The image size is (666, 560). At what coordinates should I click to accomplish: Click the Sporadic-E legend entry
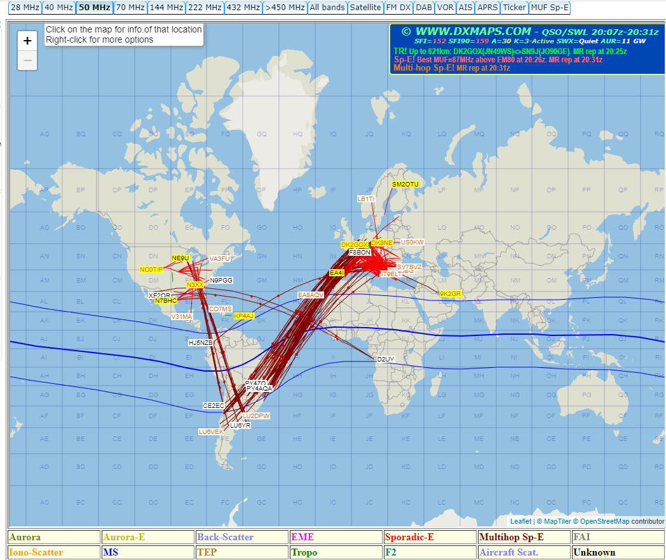click(x=430, y=537)
